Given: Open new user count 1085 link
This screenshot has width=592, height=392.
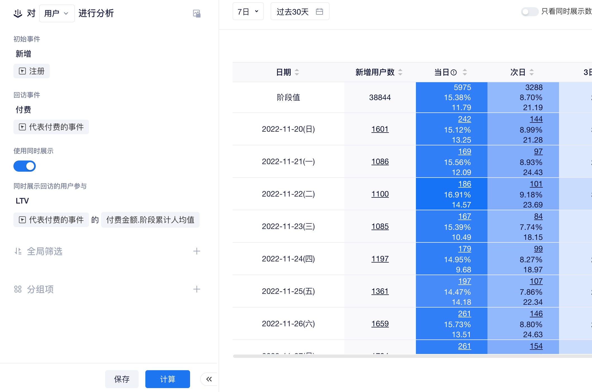Looking at the screenshot, I should pos(380,226).
